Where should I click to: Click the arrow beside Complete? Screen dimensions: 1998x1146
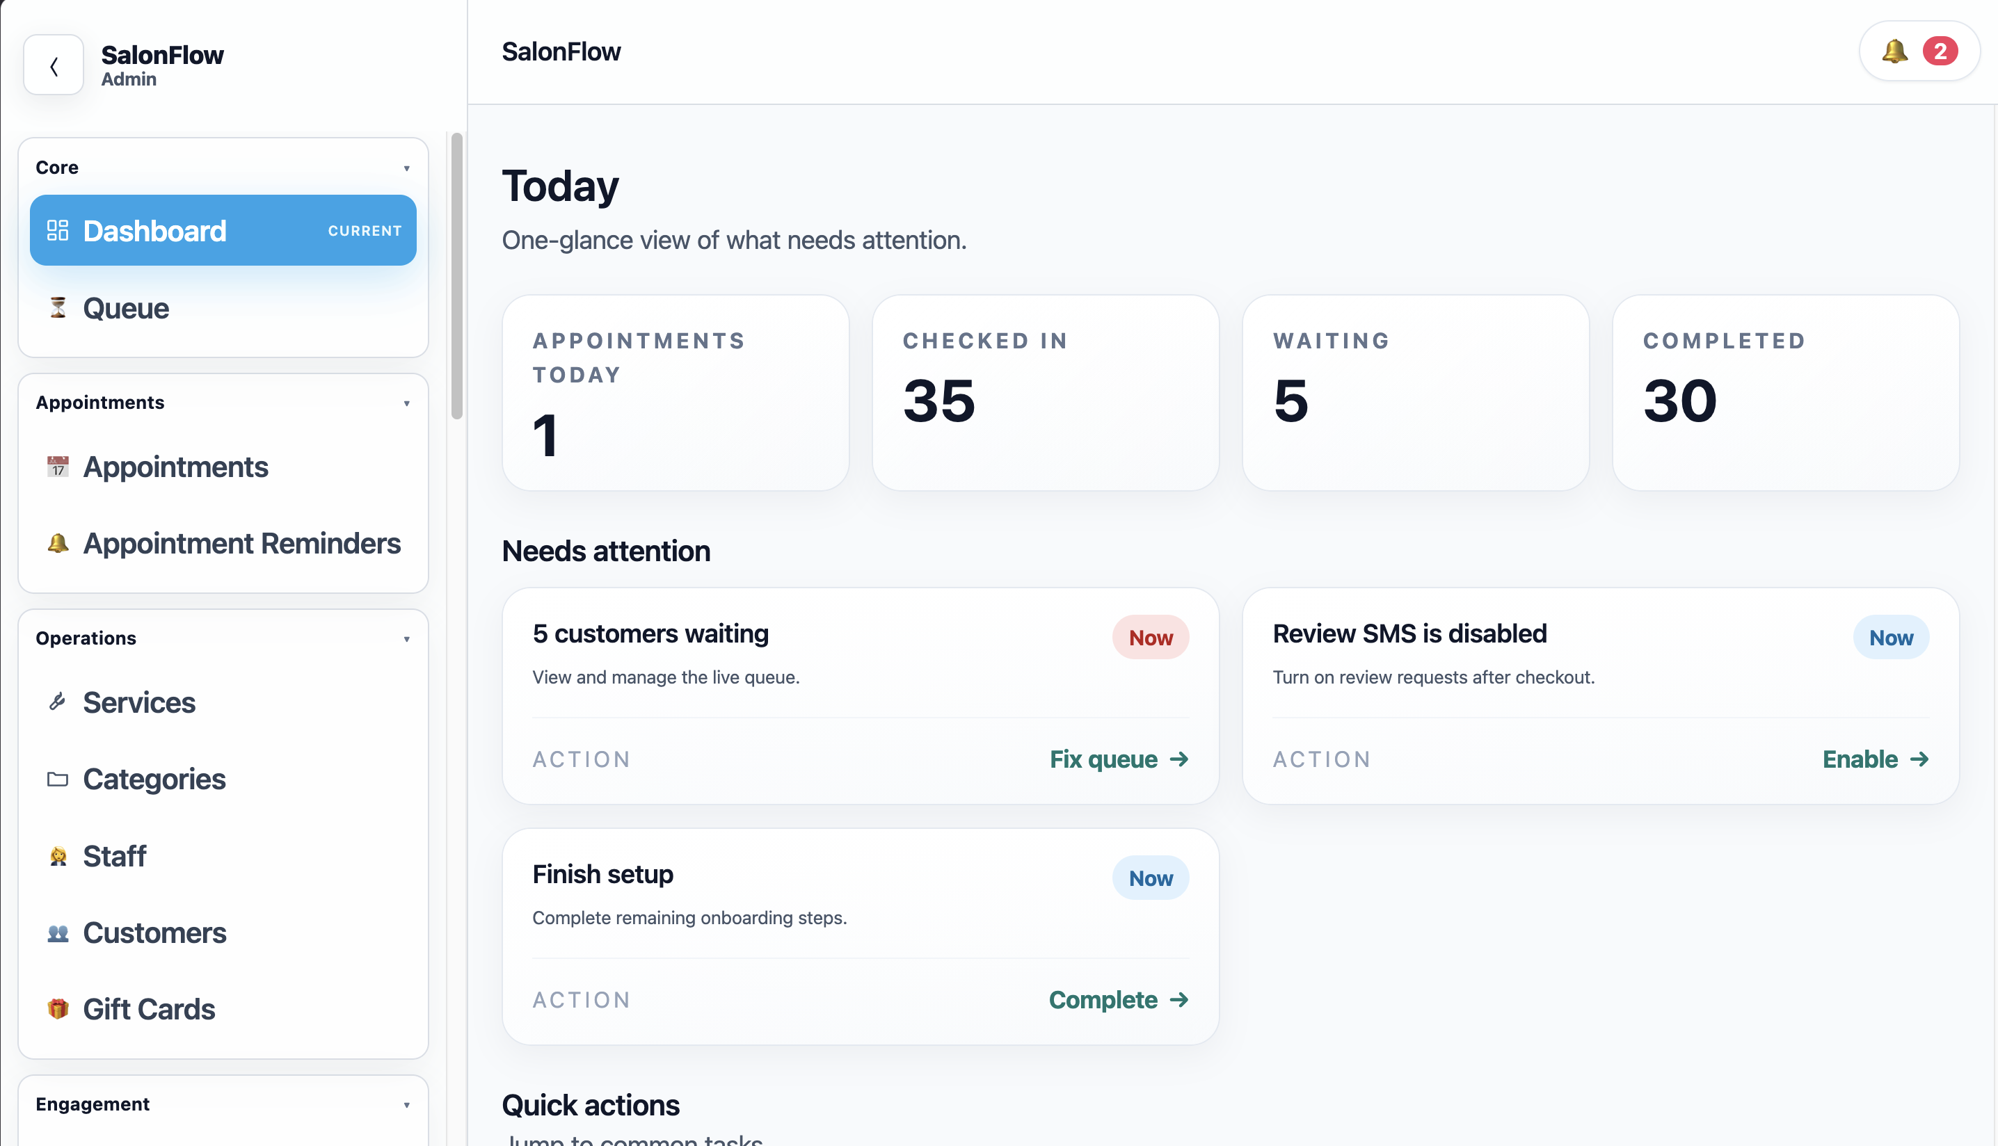click(1179, 1001)
